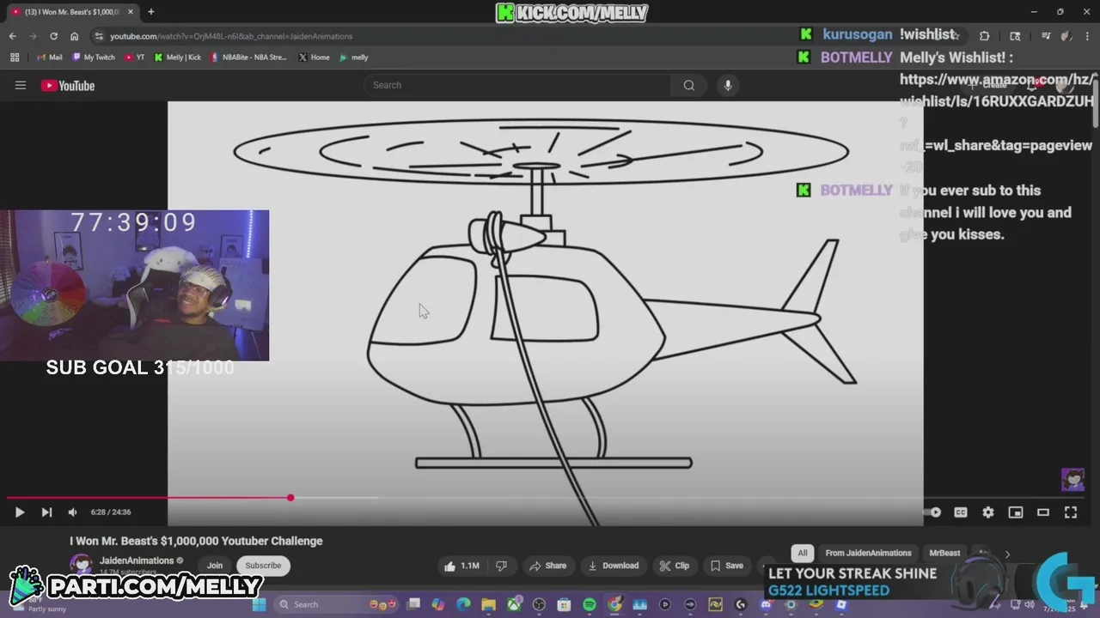Open the player settings gear

click(988, 512)
